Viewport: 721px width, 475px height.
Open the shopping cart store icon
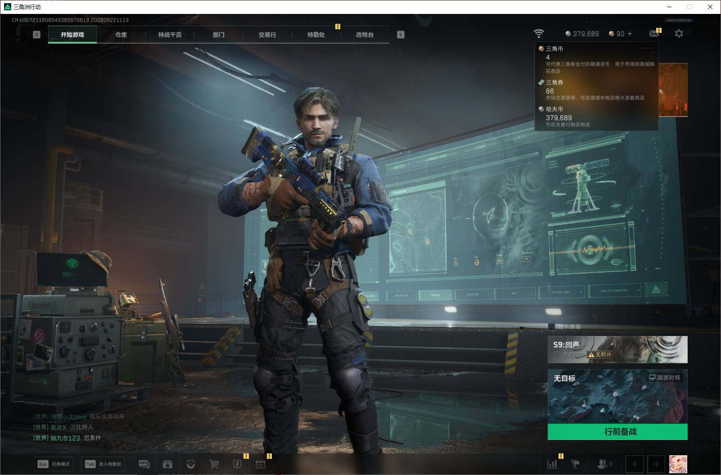(214, 464)
